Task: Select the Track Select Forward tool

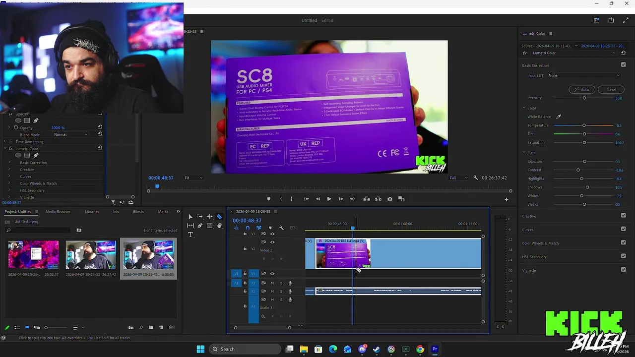Action: pos(199,217)
